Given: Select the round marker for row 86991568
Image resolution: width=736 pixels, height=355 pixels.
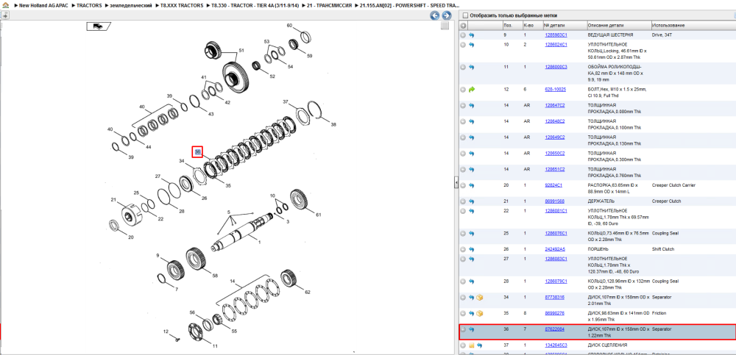Looking at the screenshot, I should pyautogui.click(x=463, y=201).
